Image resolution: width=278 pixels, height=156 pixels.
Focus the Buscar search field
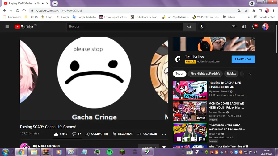coord(125,27)
